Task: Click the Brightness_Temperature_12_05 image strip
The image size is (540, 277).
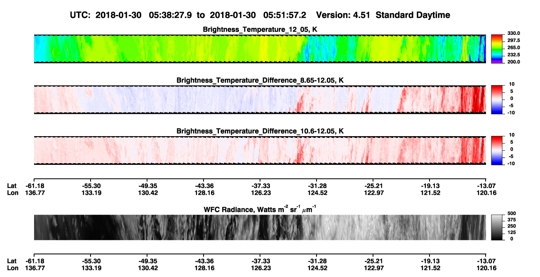Action: pos(260,49)
